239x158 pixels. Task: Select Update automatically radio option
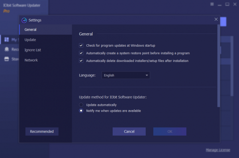[x=81, y=105]
